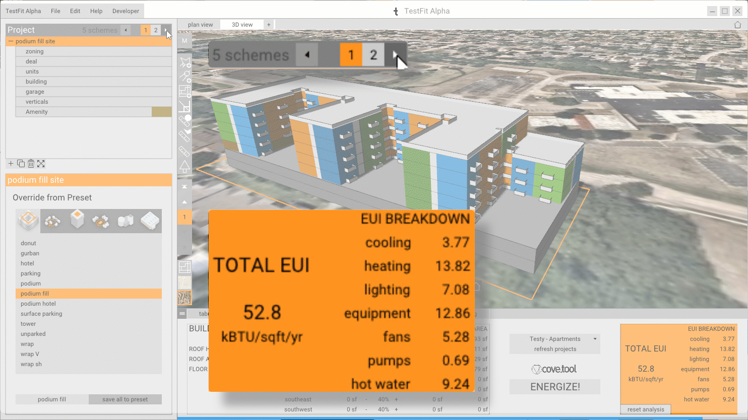Click the save all to preset button

(x=125, y=399)
